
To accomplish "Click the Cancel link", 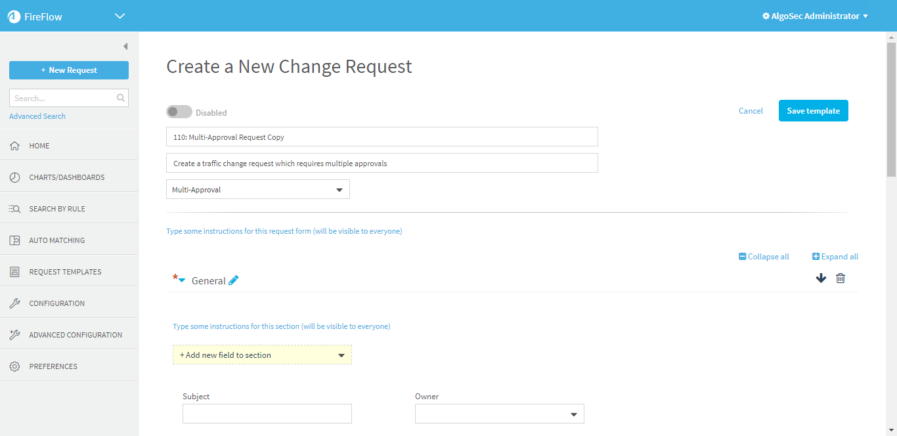I will click(751, 111).
